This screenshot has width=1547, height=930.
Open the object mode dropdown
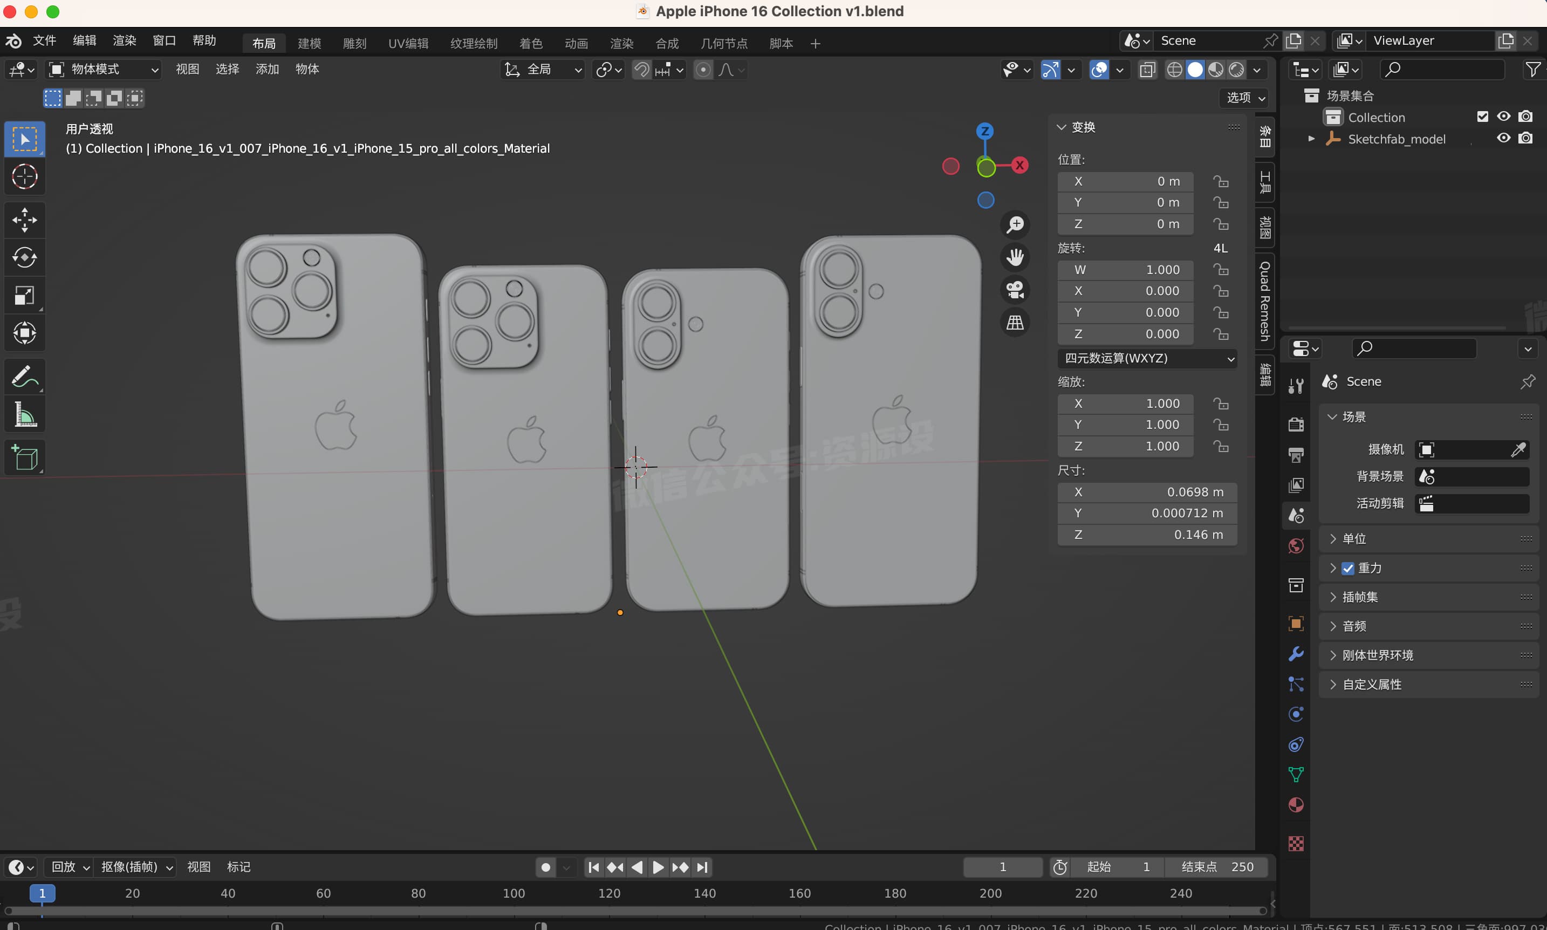[x=105, y=70]
